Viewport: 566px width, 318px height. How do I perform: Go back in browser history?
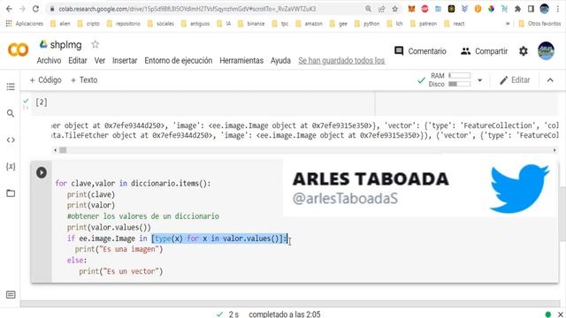[9, 9]
